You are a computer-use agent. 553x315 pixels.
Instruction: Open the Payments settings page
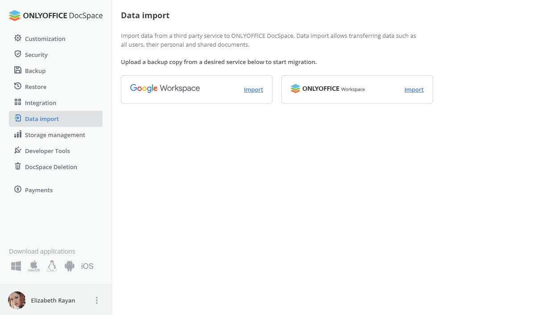[38, 190]
